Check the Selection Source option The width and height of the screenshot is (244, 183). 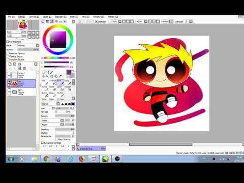click(8, 59)
